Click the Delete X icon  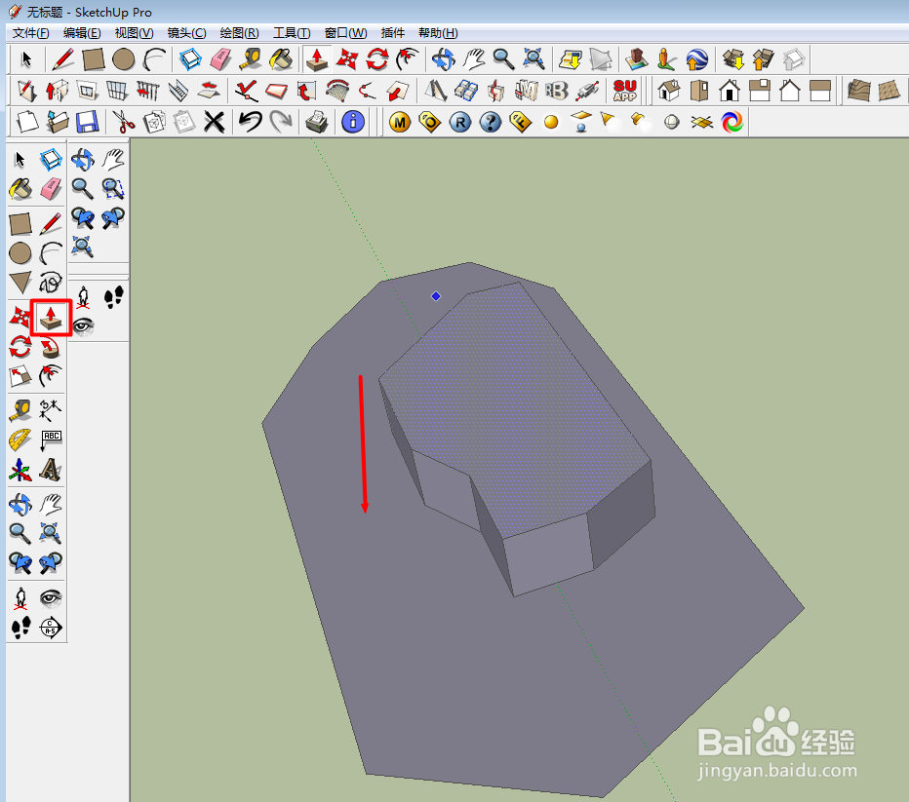(x=214, y=122)
